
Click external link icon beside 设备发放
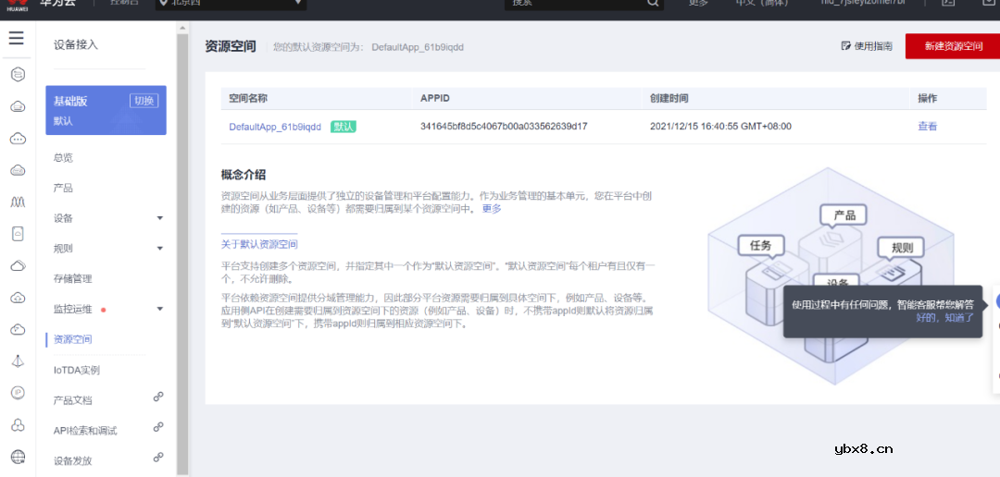click(x=158, y=458)
